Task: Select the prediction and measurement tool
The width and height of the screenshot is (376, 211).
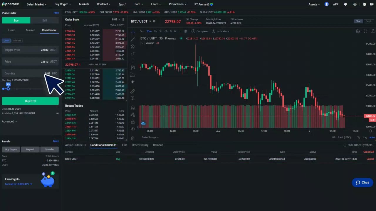Action: (133, 75)
